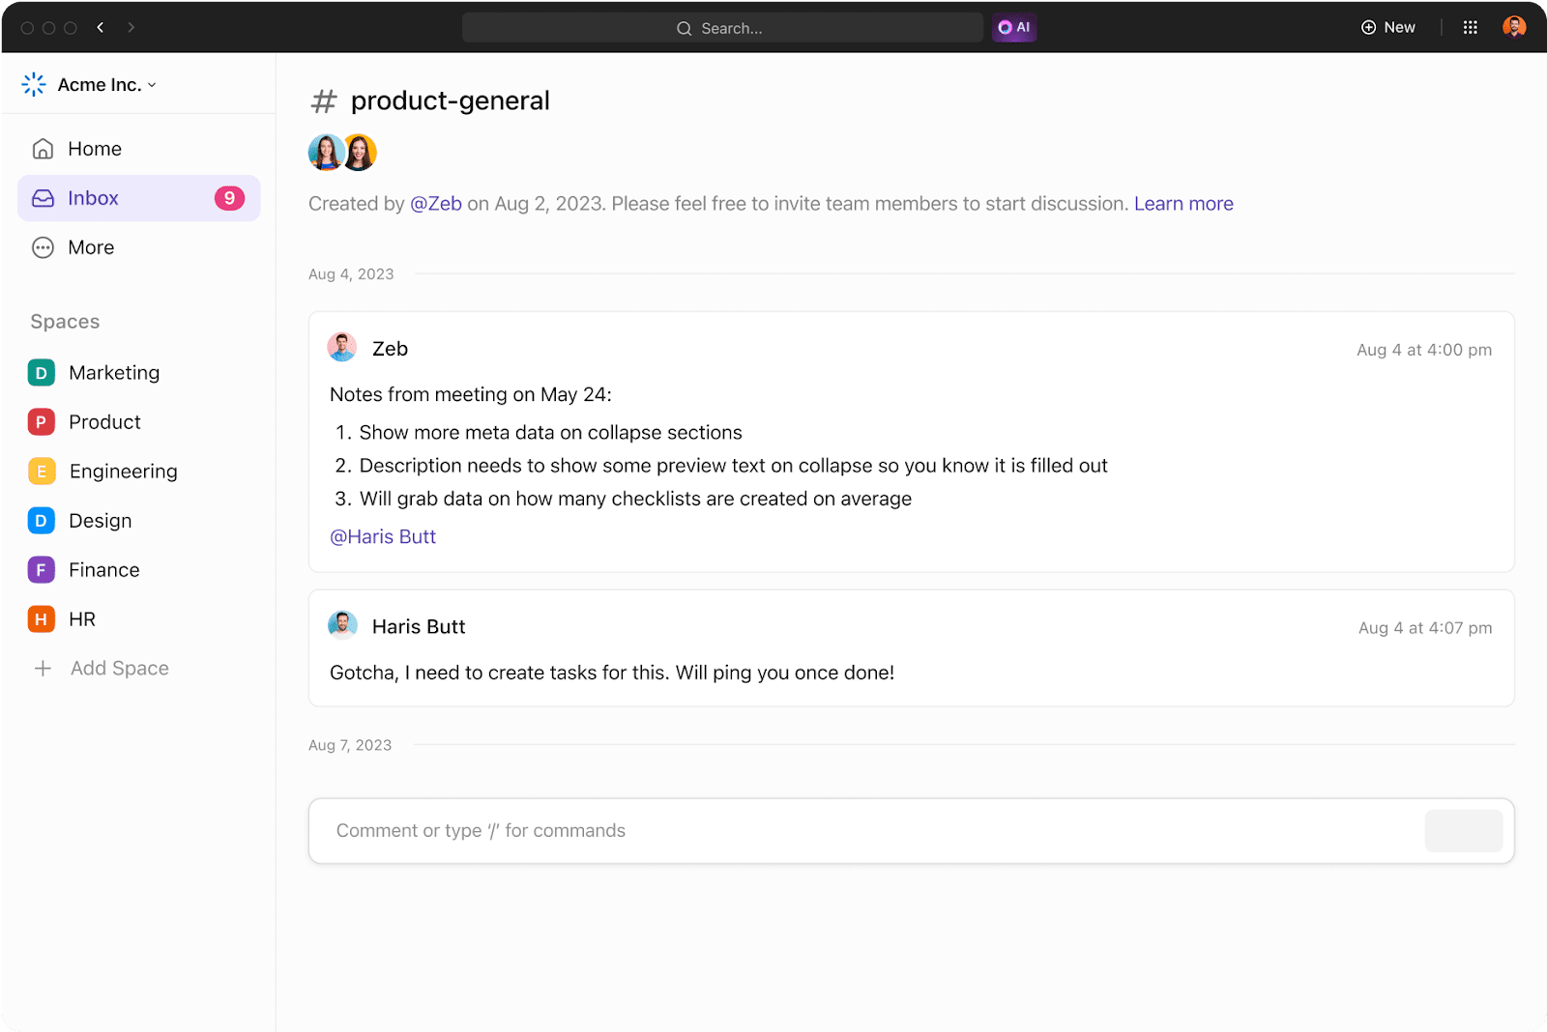Click the apps grid icon top right
Screen dimensions: 1547x1032
1471,27
